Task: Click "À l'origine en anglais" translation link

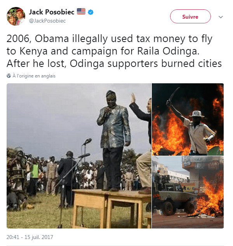Action: [34, 76]
